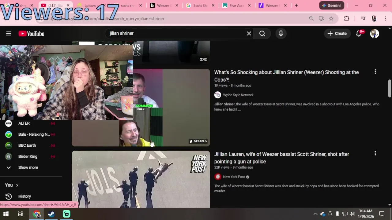Click Chrome on the taskbar
The image size is (392, 220).
[x=36, y=214]
